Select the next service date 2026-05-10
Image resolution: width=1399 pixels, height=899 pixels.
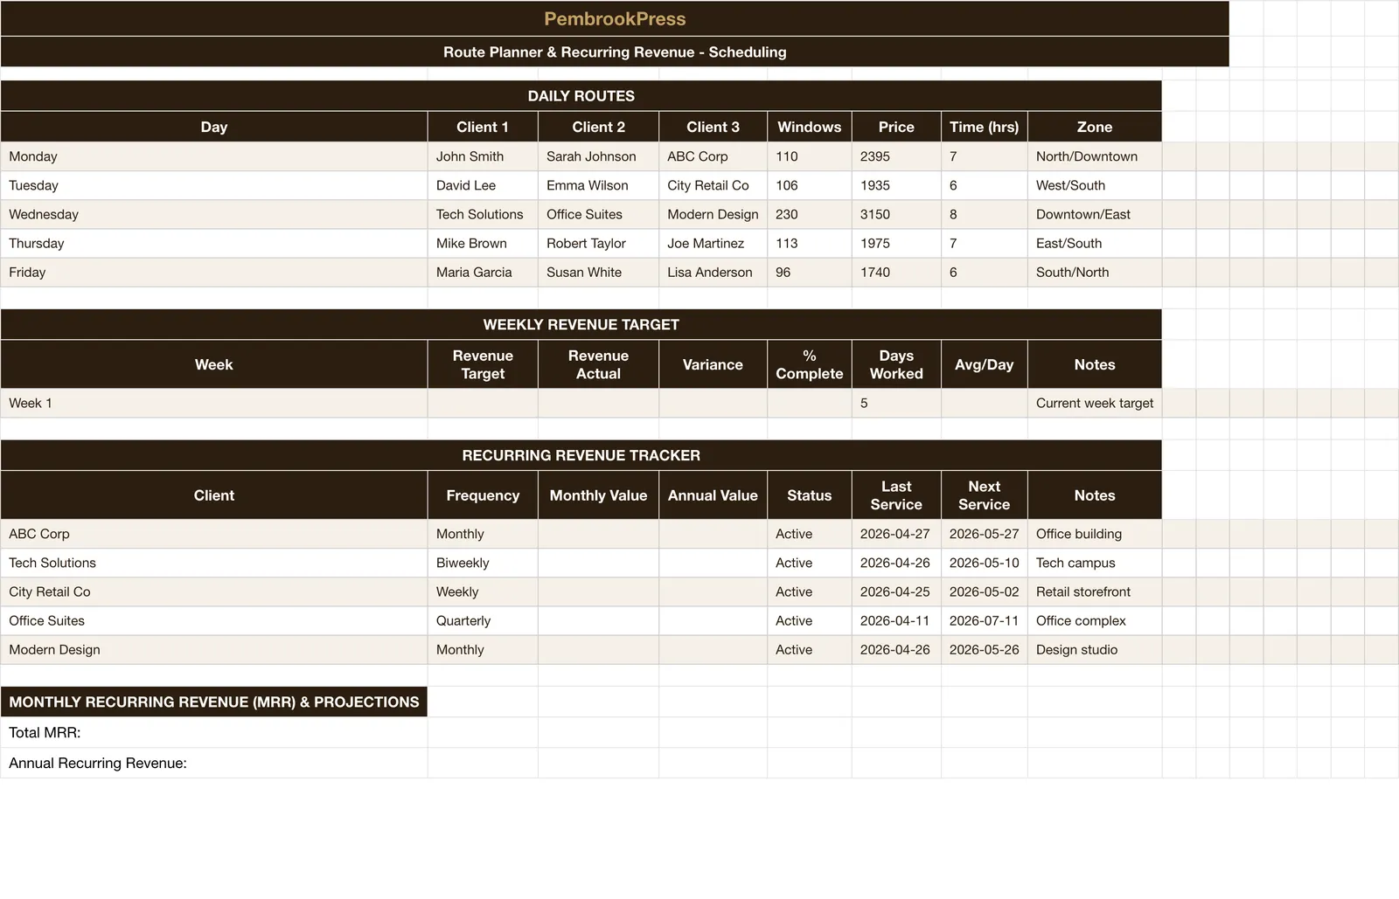tap(985, 563)
